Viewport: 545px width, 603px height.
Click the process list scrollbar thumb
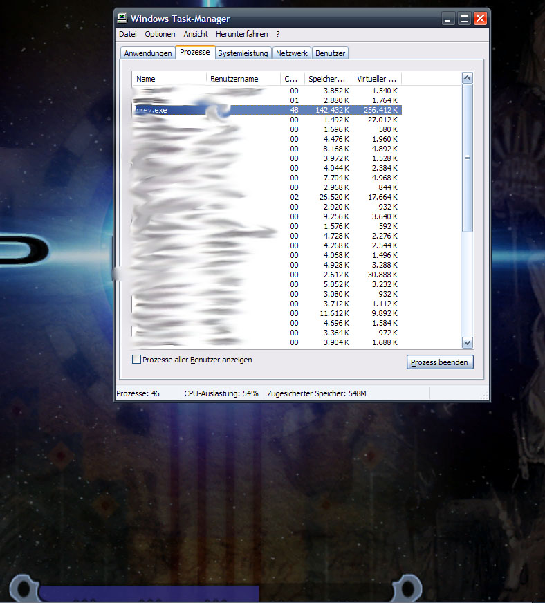pyautogui.click(x=468, y=158)
